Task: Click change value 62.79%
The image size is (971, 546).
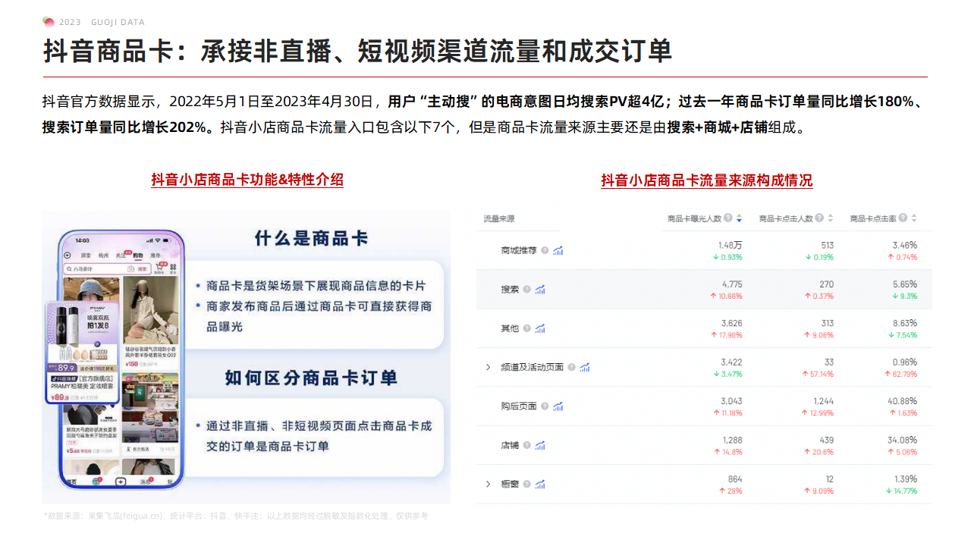Action: (x=905, y=374)
